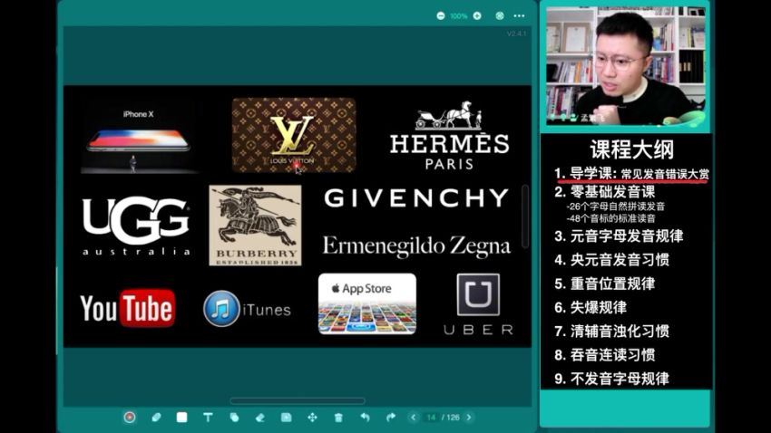Select the move tool
The height and width of the screenshot is (433, 771).
click(x=312, y=418)
